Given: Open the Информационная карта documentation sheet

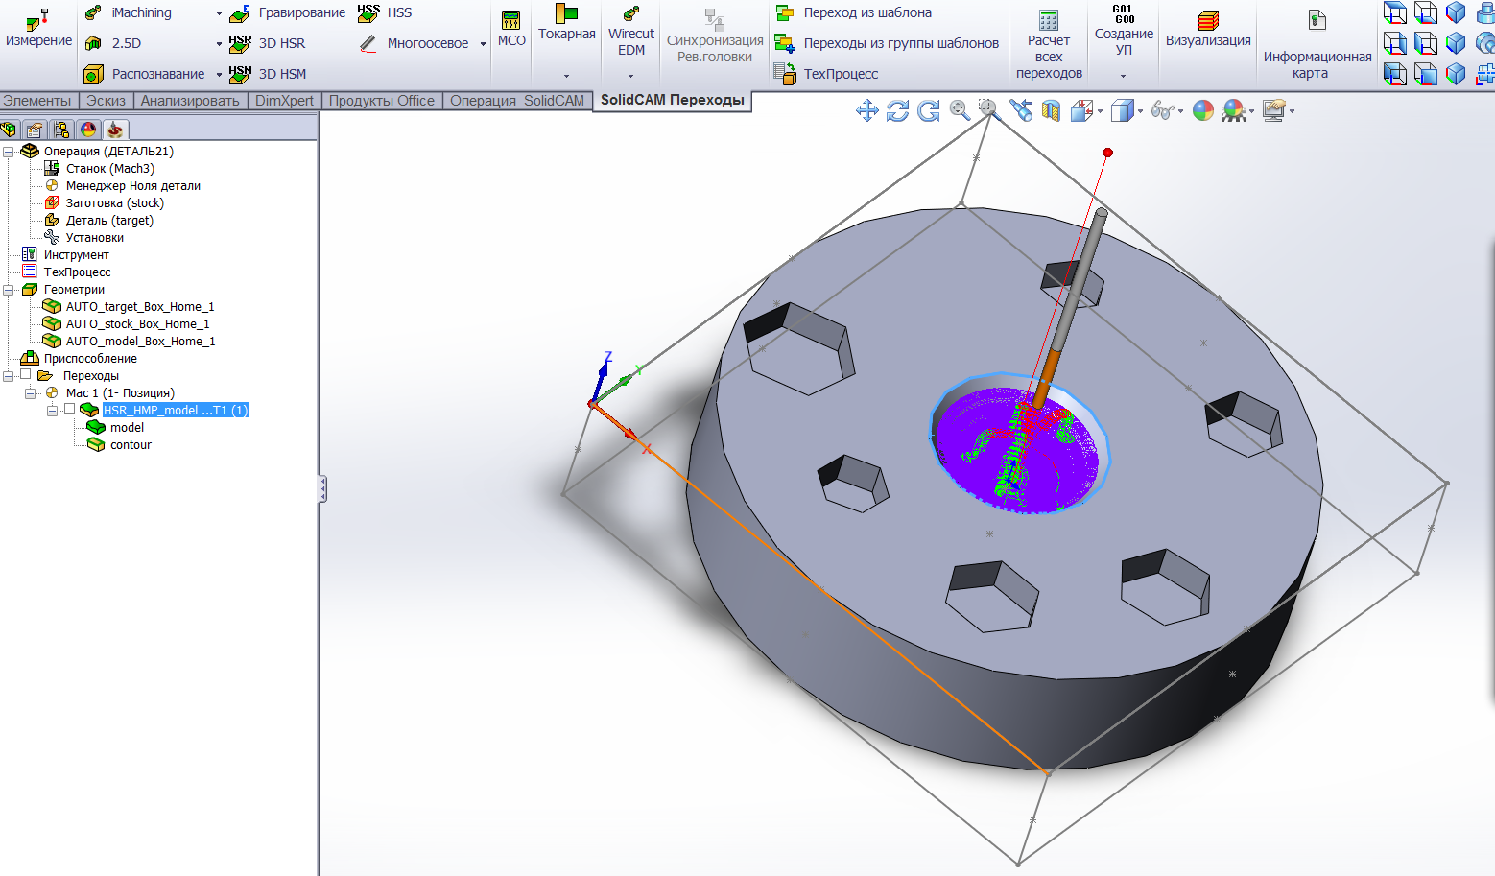Looking at the screenshot, I should 1317,45.
